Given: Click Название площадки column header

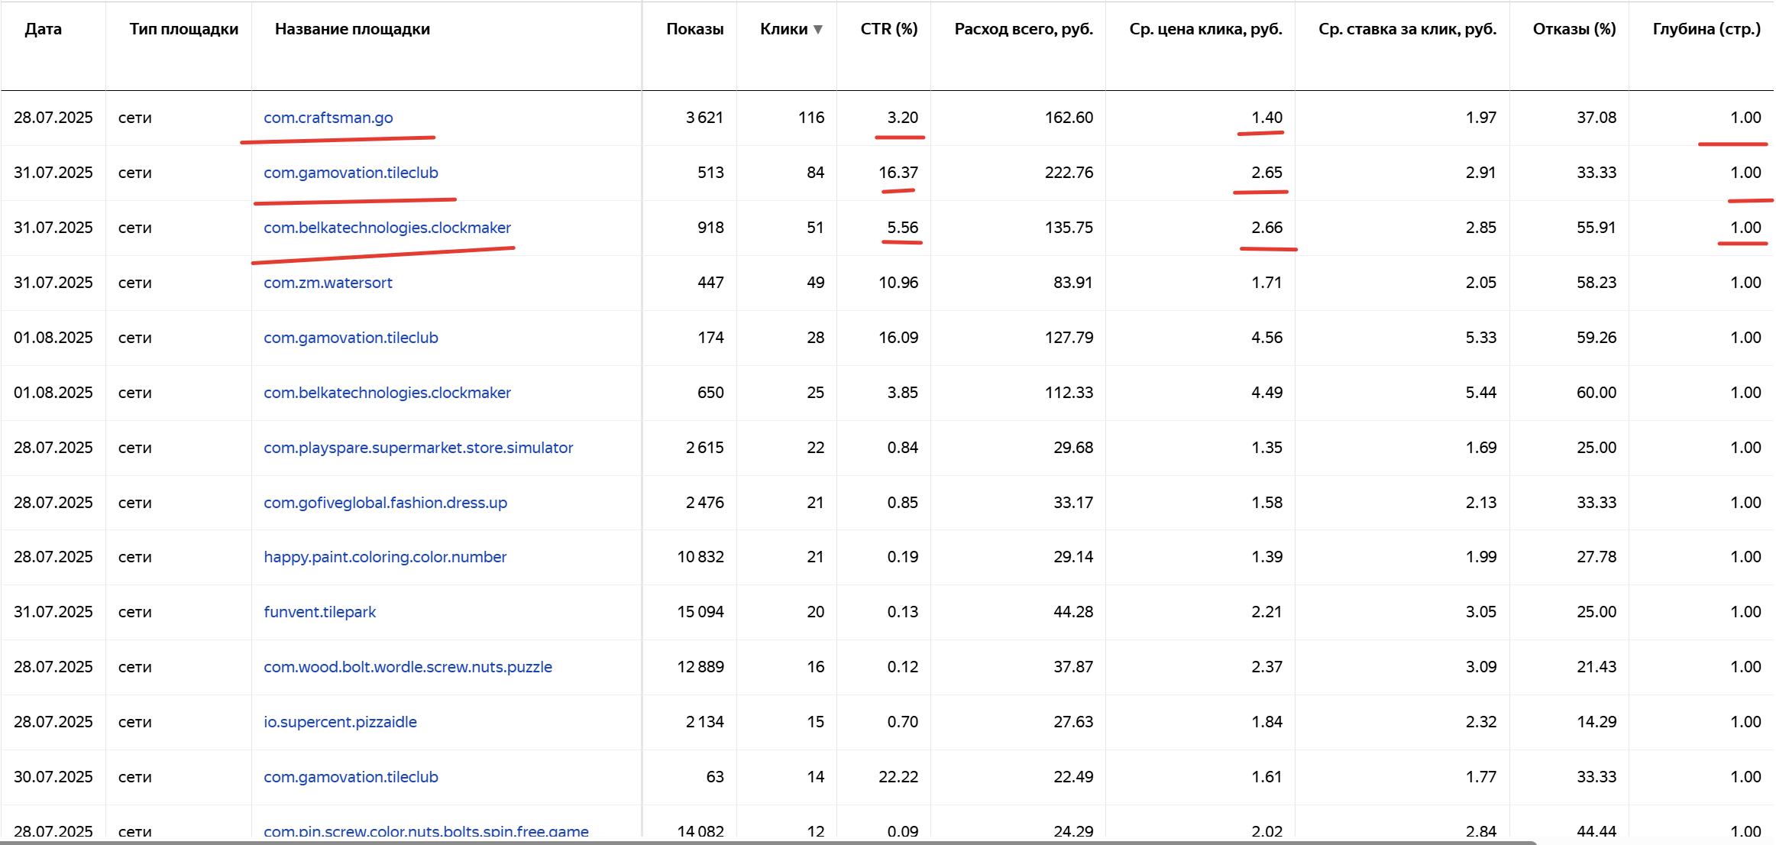Looking at the screenshot, I should pyautogui.click(x=352, y=29).
